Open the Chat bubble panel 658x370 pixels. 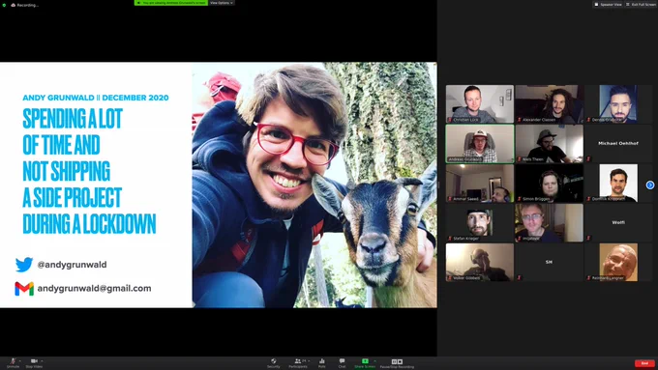pyautogui.click(x=342, y=363)
